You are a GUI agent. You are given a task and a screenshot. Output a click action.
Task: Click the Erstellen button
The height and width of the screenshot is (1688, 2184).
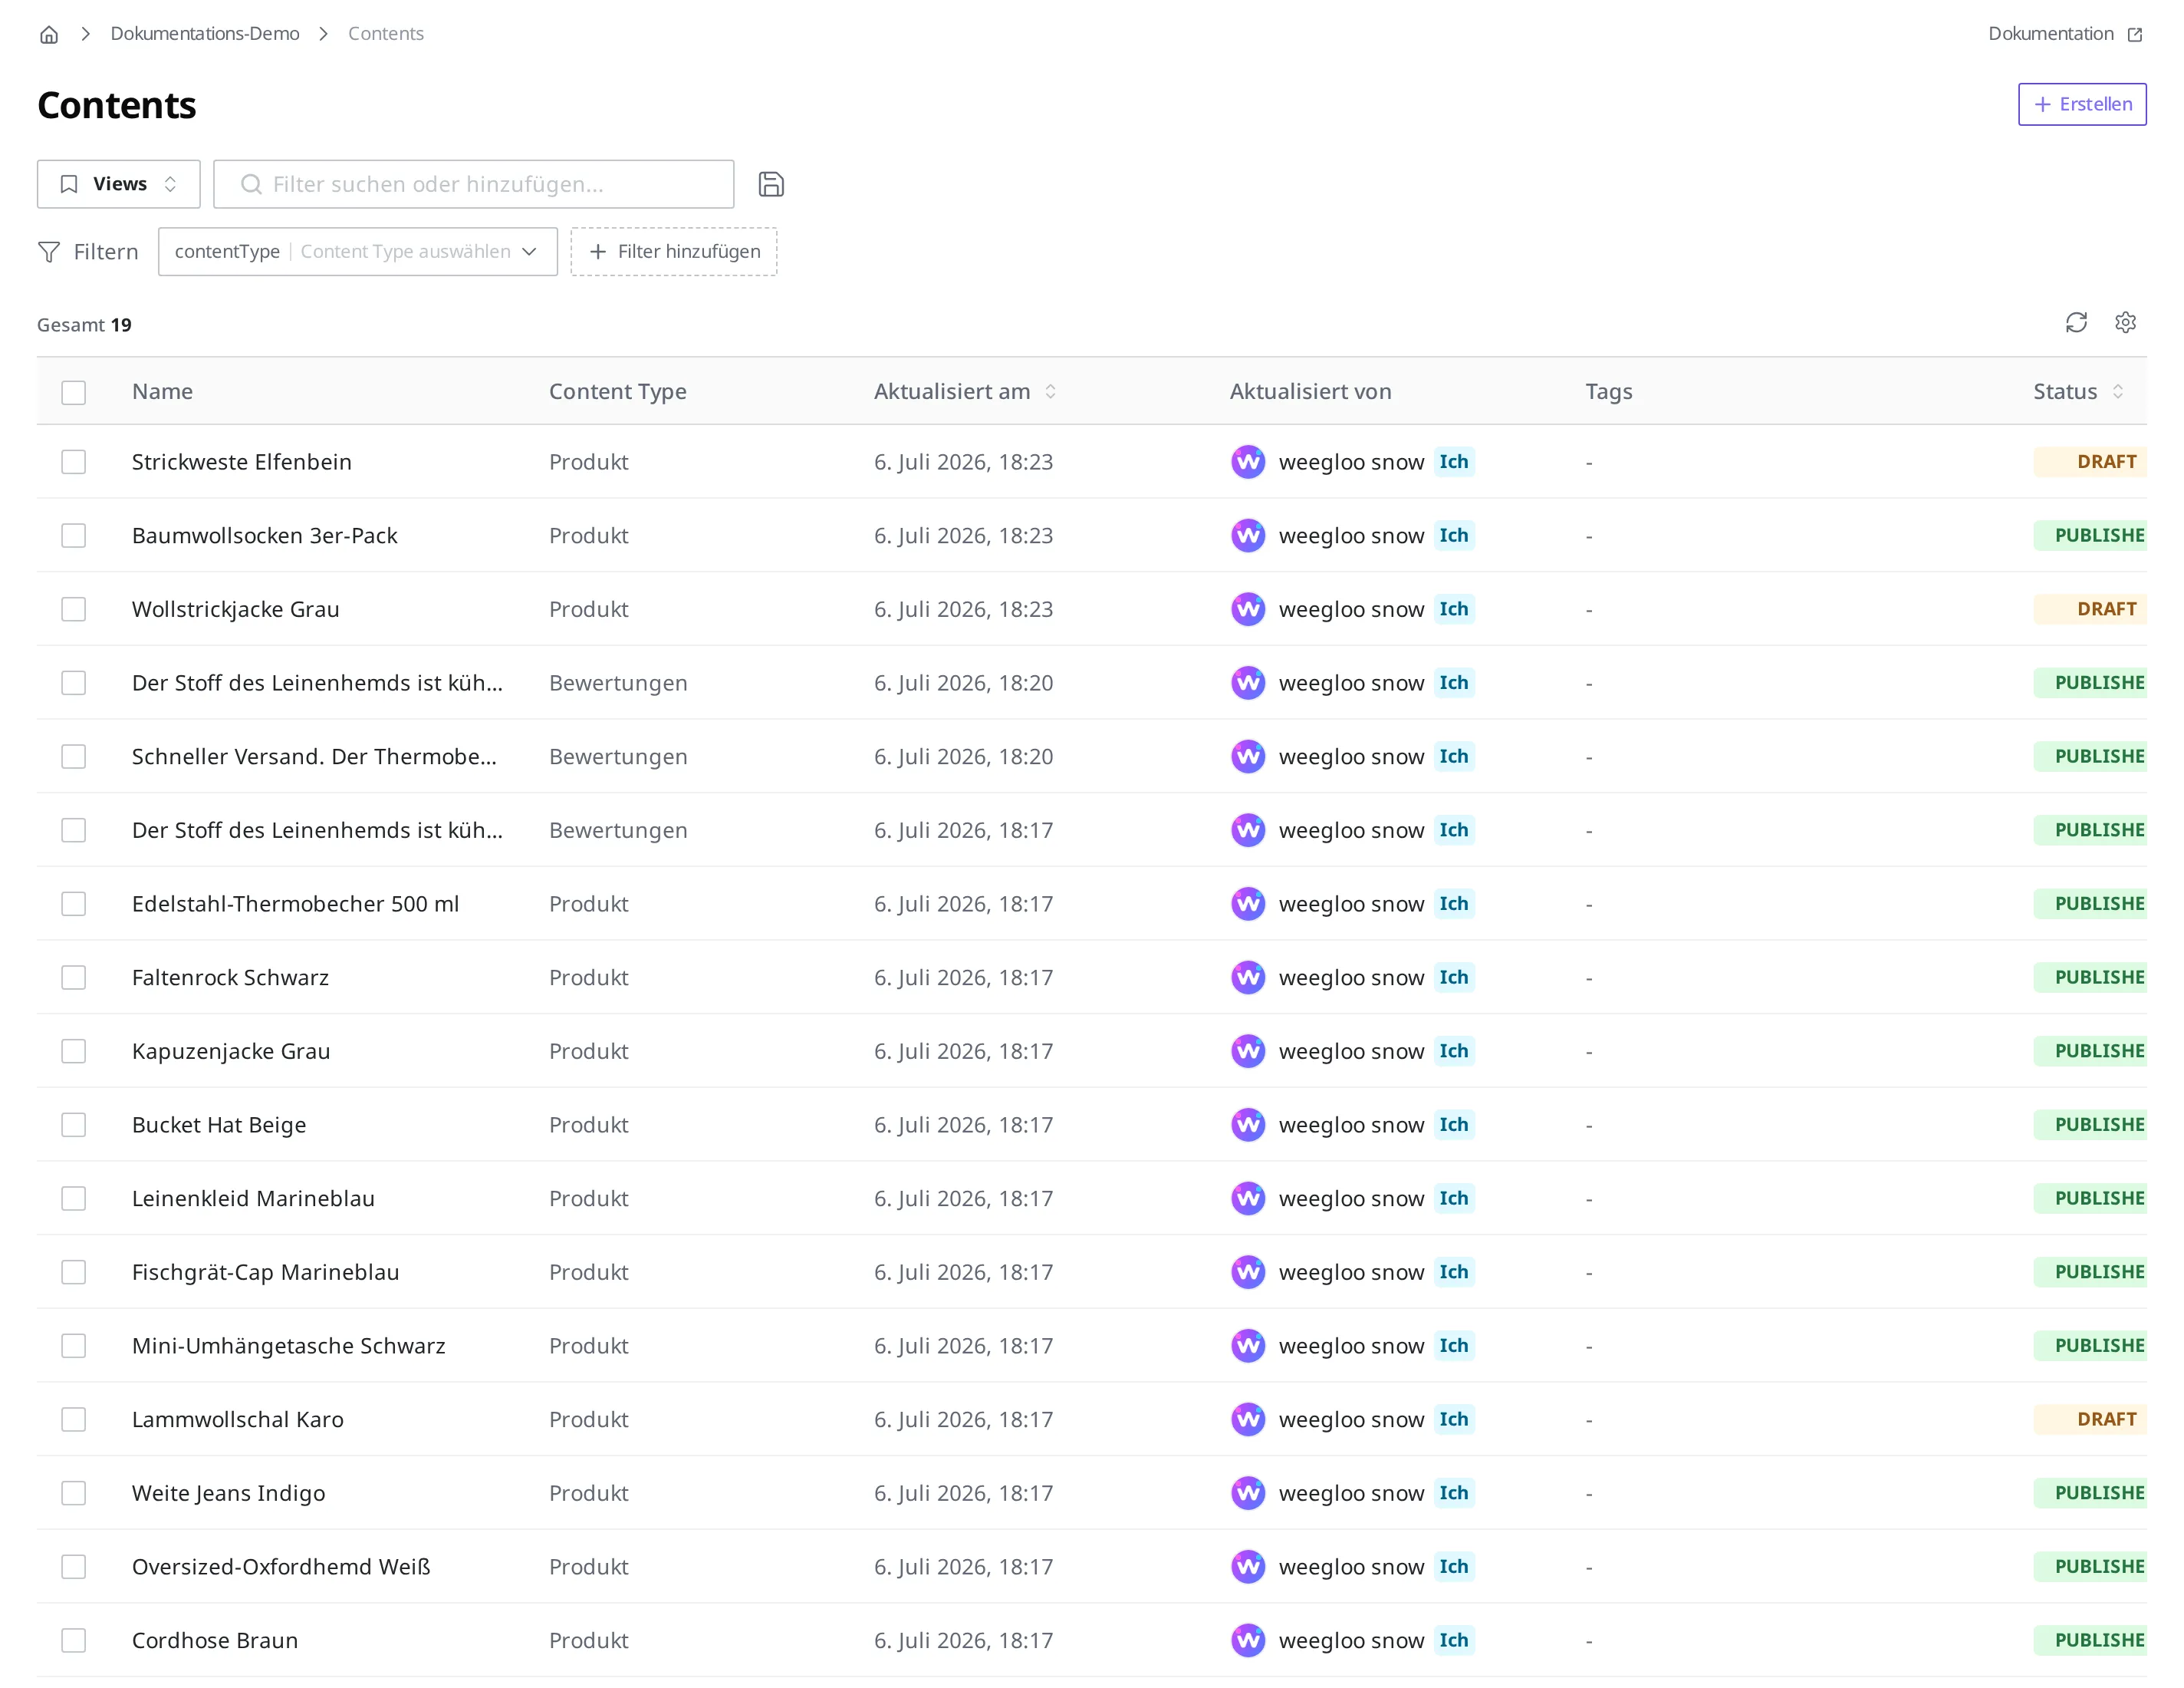point(2082,104)
